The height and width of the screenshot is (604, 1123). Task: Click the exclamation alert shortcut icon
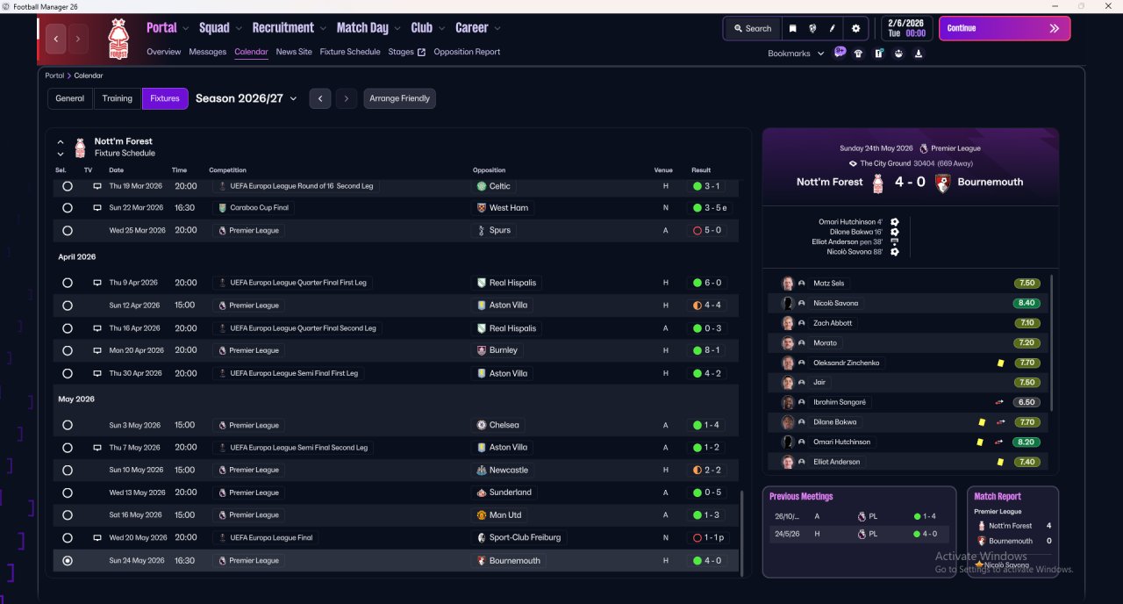point(878,54)
